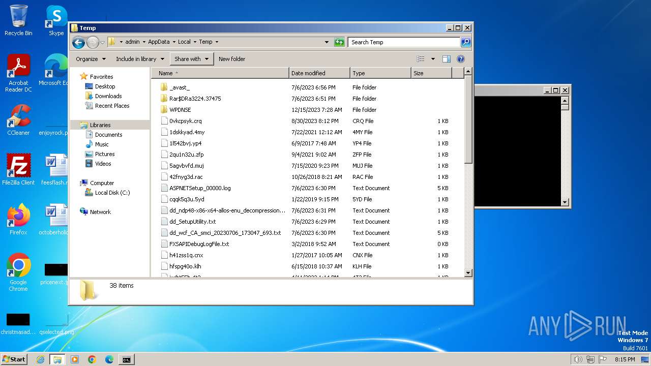The image size is (651, 366).
Task: Expand recent pages dropdown arrow
Action: pos(102,42)
